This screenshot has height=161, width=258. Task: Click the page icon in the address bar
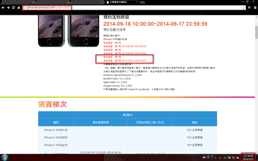pyautogui.click(x=24, y=8)
